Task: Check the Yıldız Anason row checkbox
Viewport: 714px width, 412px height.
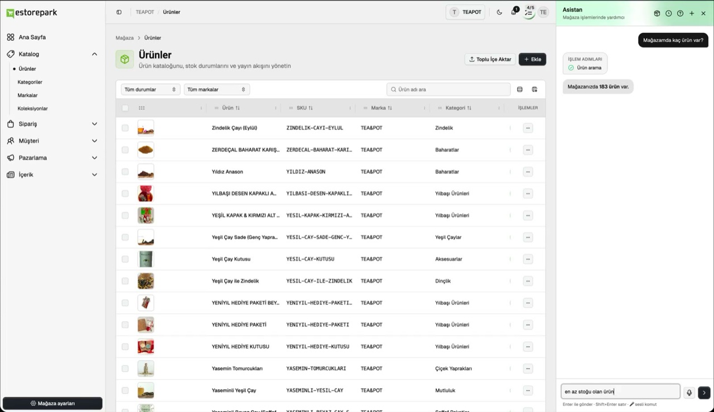Action: pos(125,172)
